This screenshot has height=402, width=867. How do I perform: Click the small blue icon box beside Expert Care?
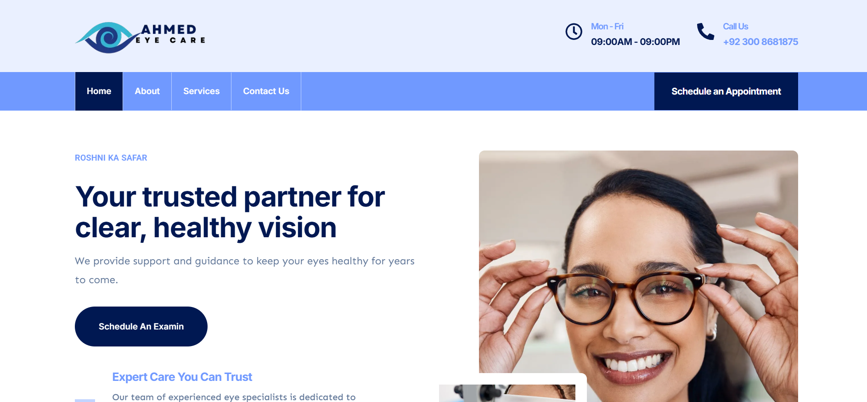click(x=85, y=400)
